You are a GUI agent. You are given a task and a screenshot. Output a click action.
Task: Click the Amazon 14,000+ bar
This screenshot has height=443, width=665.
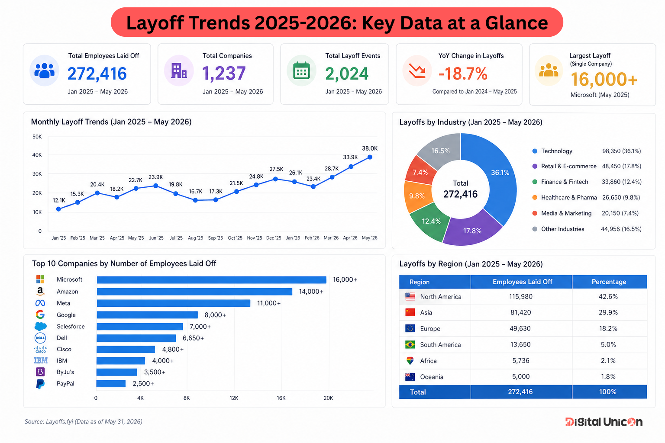pyautogui.click(x=194, y=292)
